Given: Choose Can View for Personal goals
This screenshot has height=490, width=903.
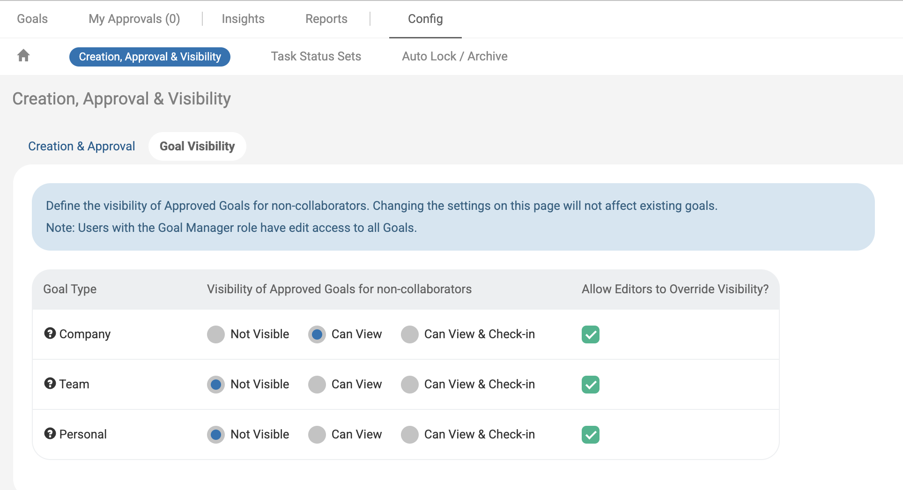Looking at the screenshot, I should (x=317, y=435).
